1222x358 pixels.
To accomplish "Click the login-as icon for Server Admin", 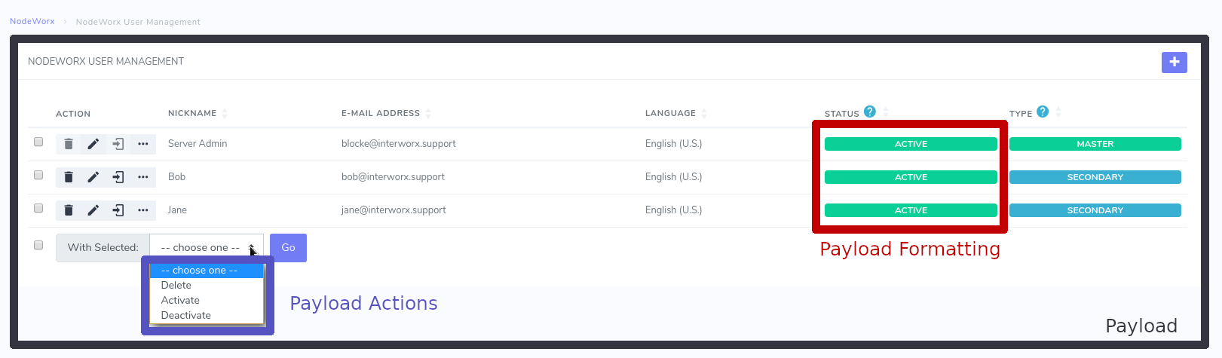I will coord(118,144).
